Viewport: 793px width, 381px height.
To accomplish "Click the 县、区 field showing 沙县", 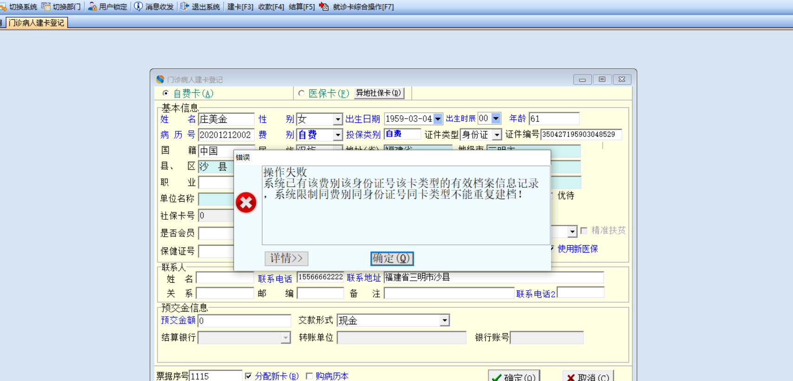I will [216, 166].
